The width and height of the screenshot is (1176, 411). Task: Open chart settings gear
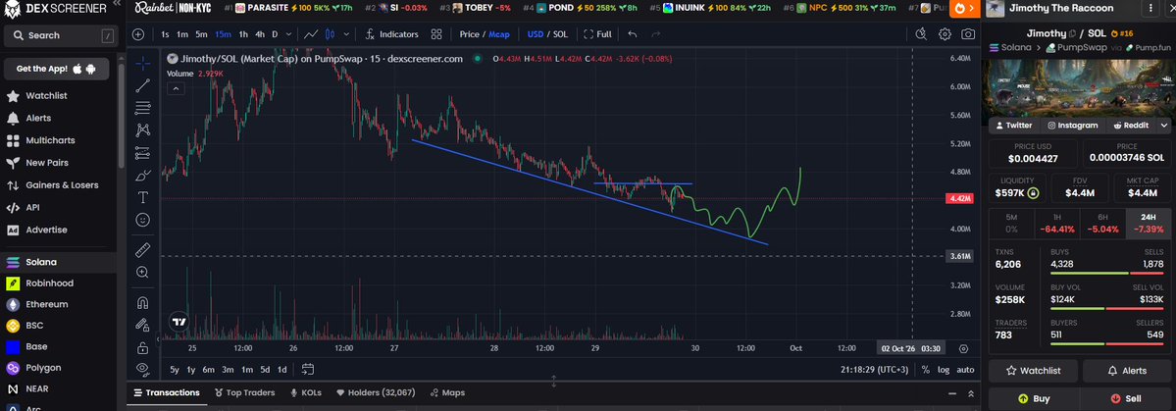pyautogui.click(x=945, y=34)
